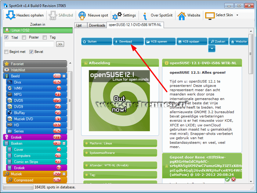Viewport: 257px width, 193px height.
Task: Click the Platform: Linux label
Action: pyautogui.click(x=120, y=143)
